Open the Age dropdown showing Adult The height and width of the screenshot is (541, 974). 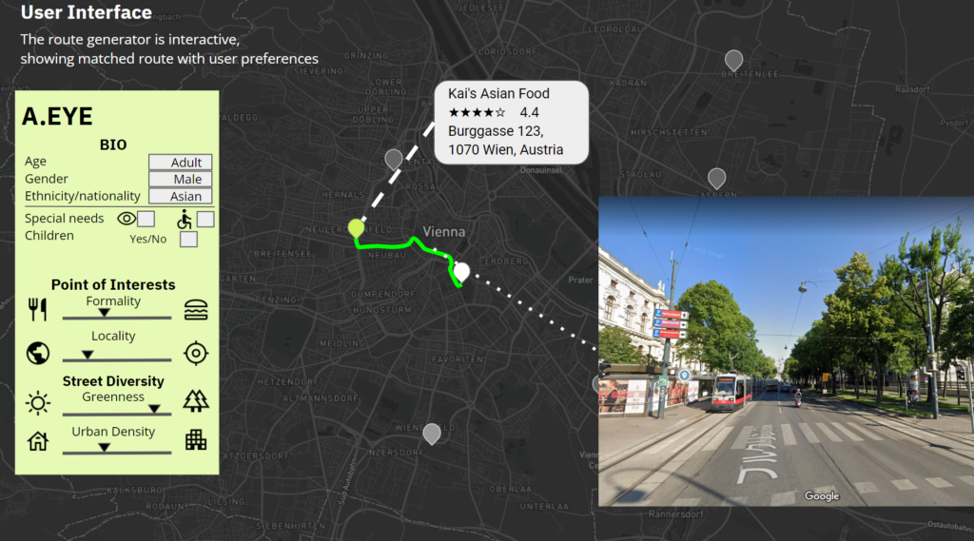181,163
